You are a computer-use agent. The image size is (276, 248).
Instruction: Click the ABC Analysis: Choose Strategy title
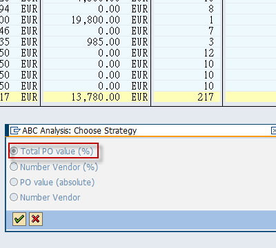point(79,131)
